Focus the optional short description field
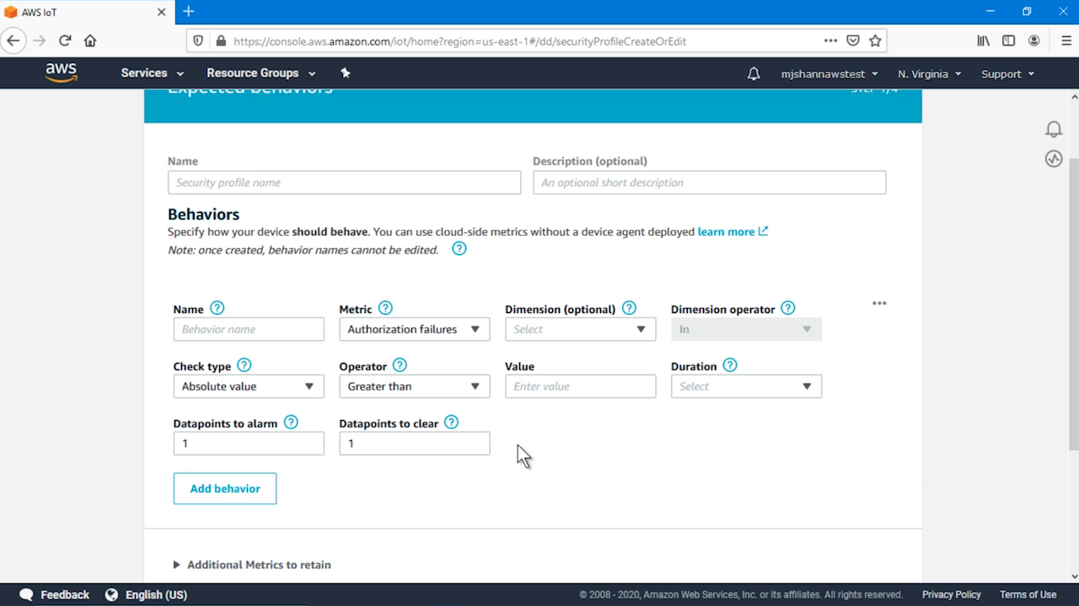The height and width of the screenshot is (606, 1079). tap(709, 183)
